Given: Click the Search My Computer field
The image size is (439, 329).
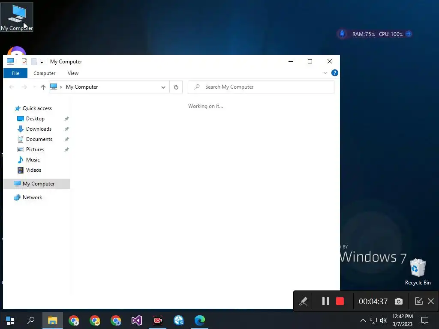Looking at the screenshot, I should (261, 87).
